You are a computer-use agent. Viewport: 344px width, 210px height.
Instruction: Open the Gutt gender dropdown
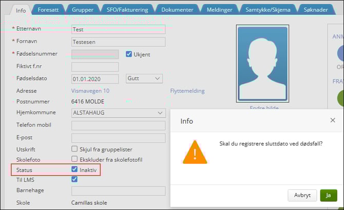pos(144,78)
